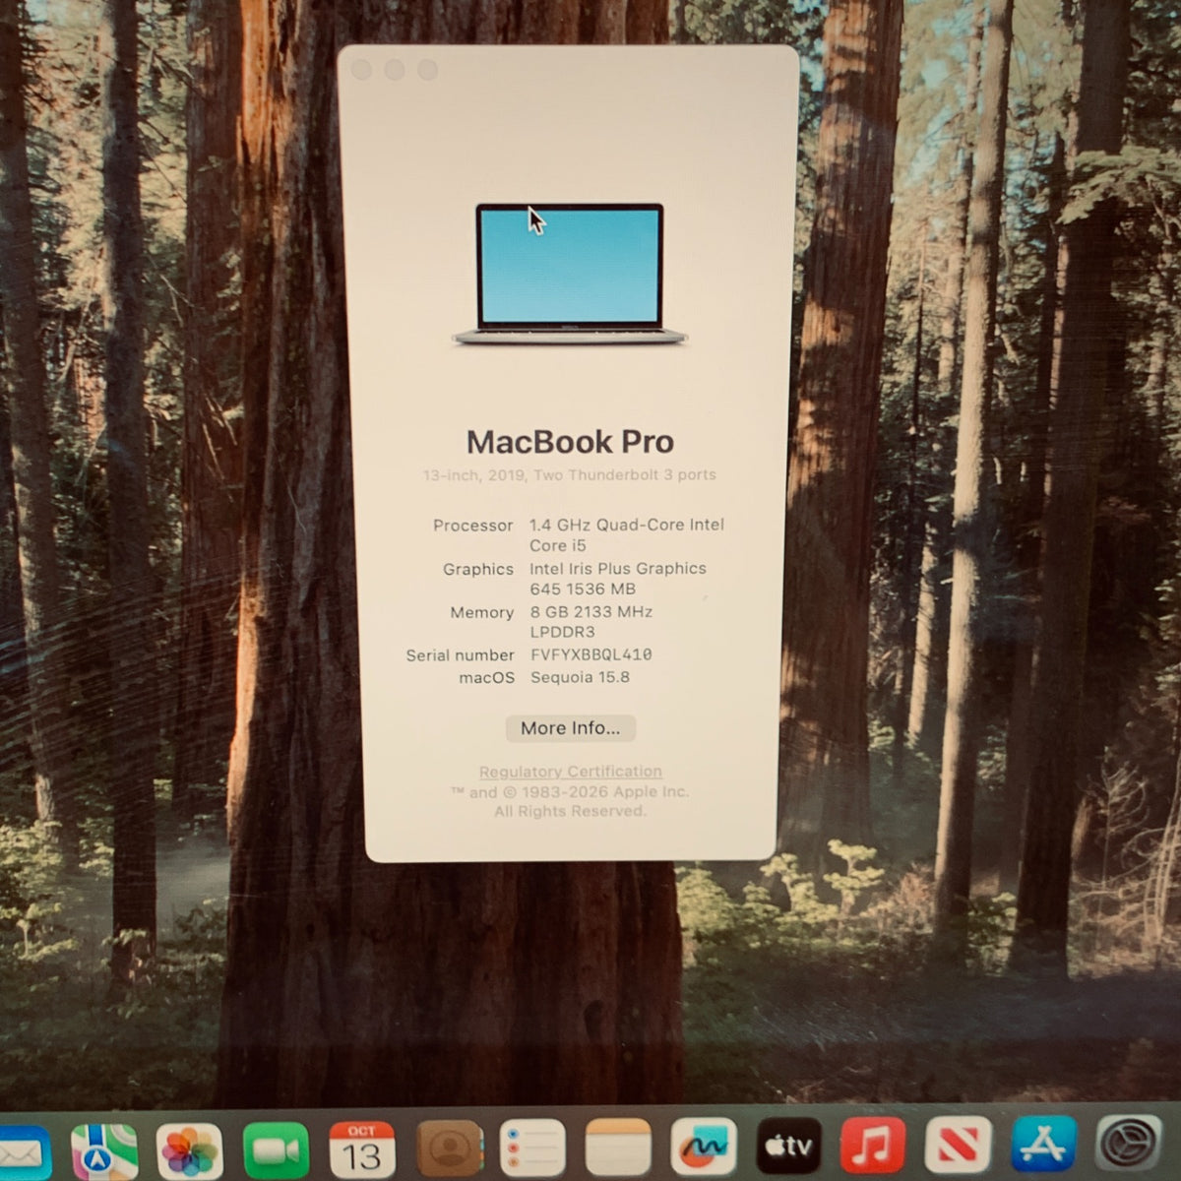Viewport: 1181px width, 1181px height.
Task: Click the MacBook Pro title text
Action: point(570,442)
